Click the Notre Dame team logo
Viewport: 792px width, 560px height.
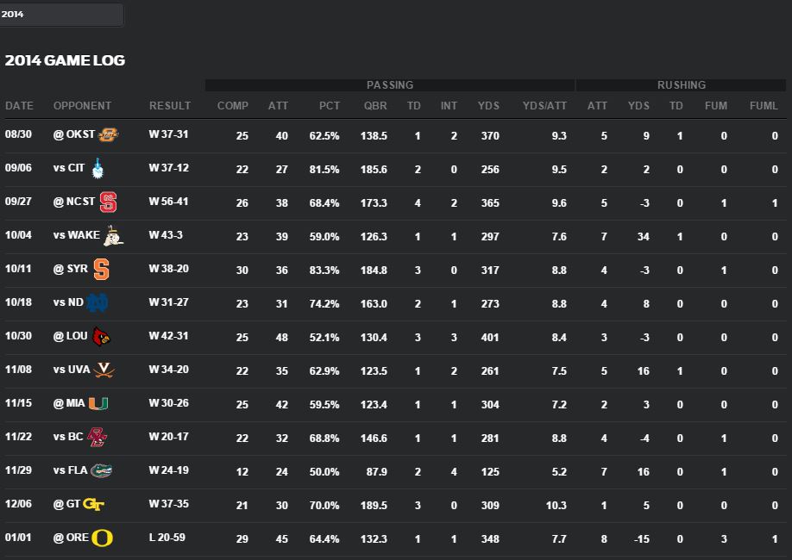97,303
